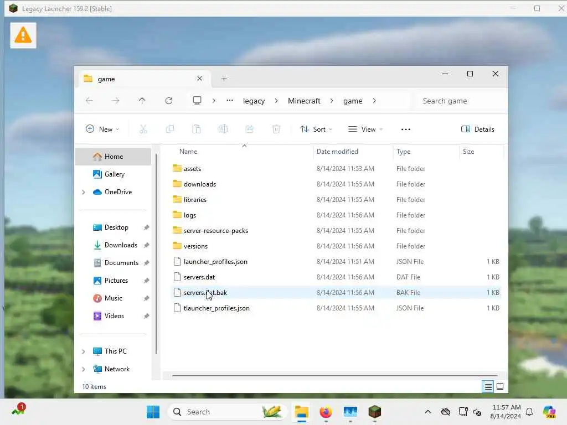Click the This PC monitor icon in address bar
Viewport: 567px width, 425px height.
(197, 101)
